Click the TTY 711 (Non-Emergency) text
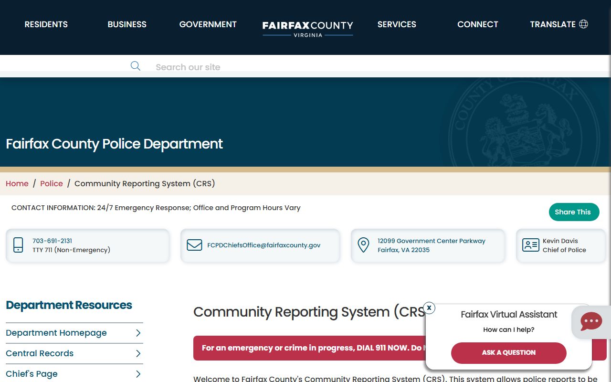Viewport: 611px width, 382px height. tap(72, 250)
